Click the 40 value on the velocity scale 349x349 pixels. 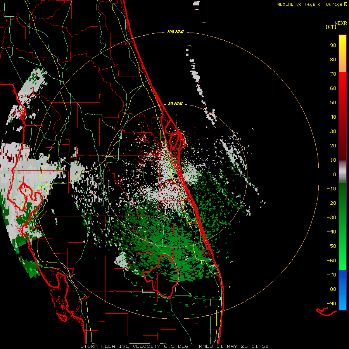point(333,117)
